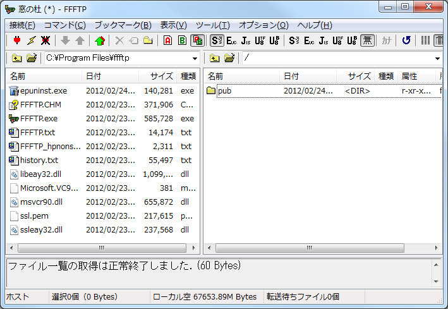Toggle half-width kana conversion button
Screen dimensions: 448x309
pos(387,40)
